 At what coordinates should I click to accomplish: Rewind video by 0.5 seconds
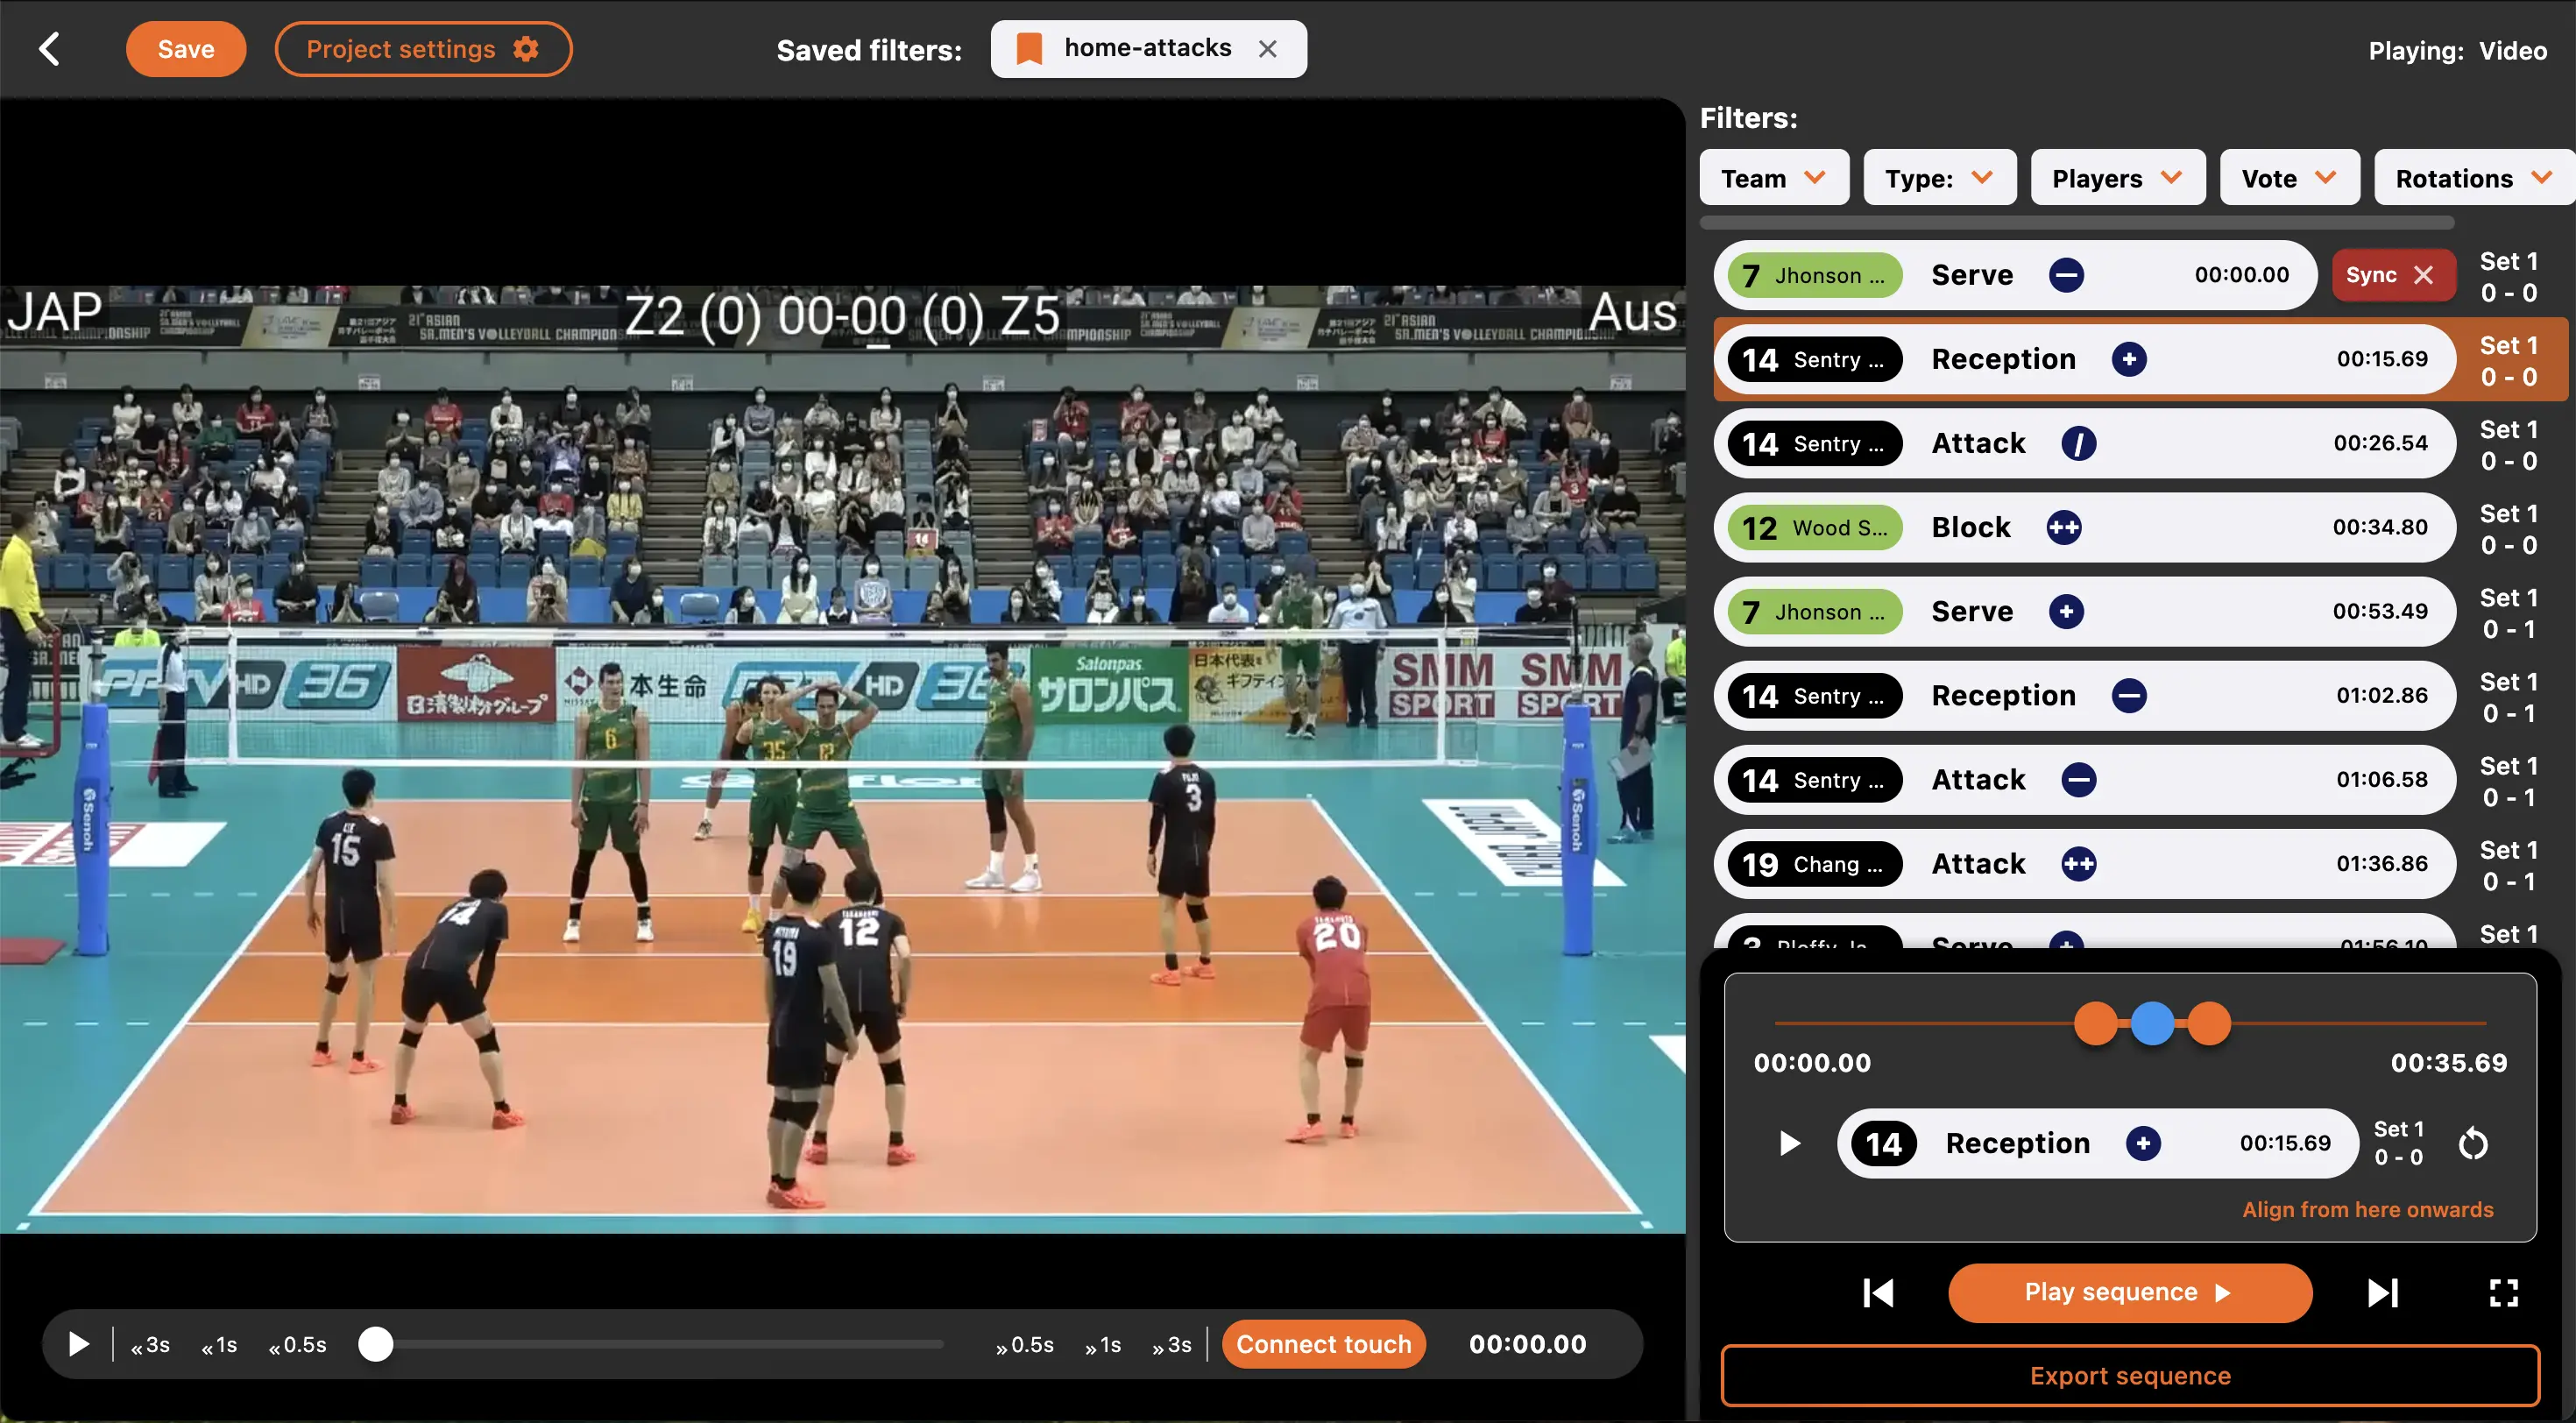pos(297,1345)
